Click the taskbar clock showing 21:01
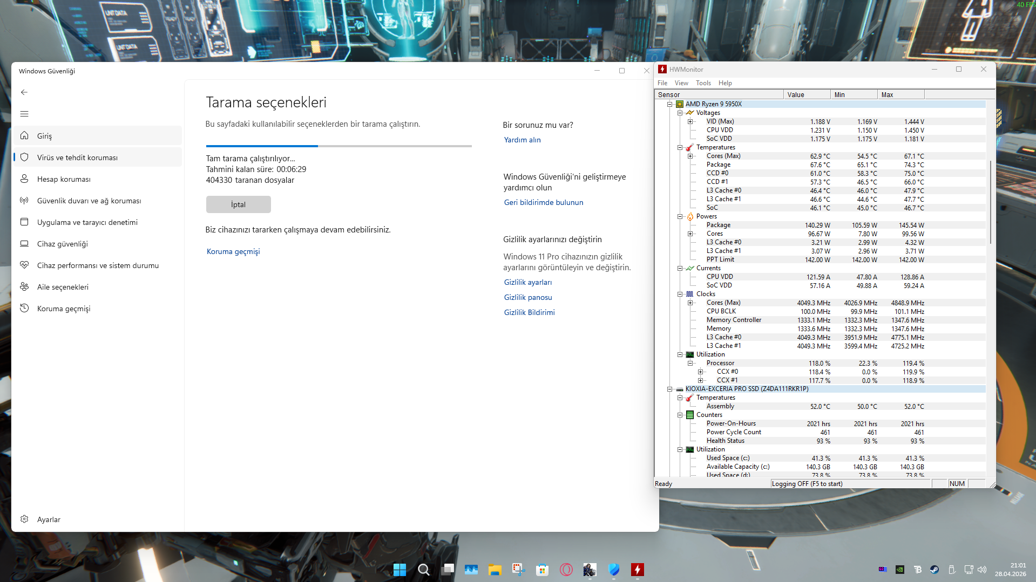This screenshot has width=1036, height=582. (1011, 570)
